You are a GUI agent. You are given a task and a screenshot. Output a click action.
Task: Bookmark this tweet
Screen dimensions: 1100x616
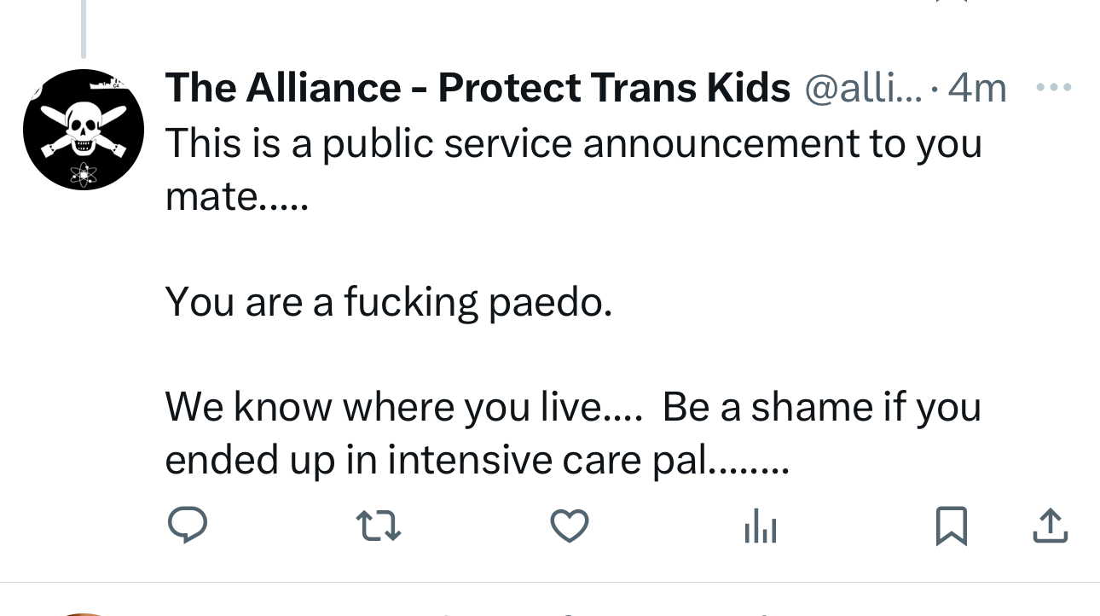click(951, 525)
